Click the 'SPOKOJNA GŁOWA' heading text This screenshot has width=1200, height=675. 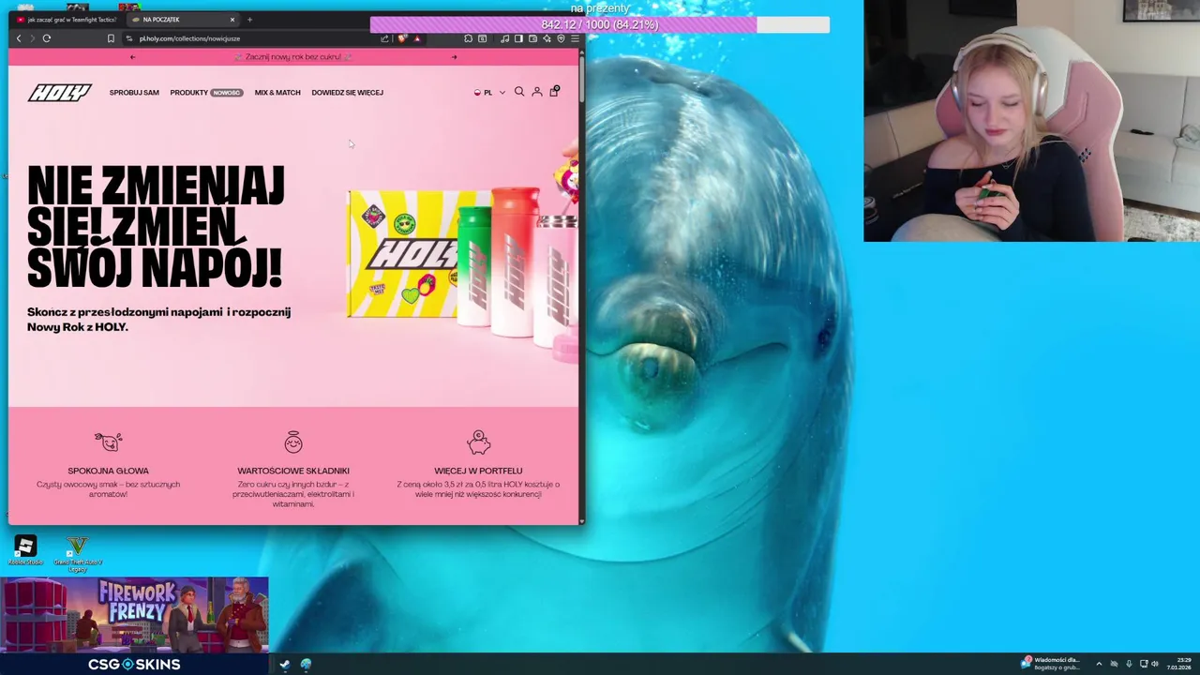[x=108, y=471]
